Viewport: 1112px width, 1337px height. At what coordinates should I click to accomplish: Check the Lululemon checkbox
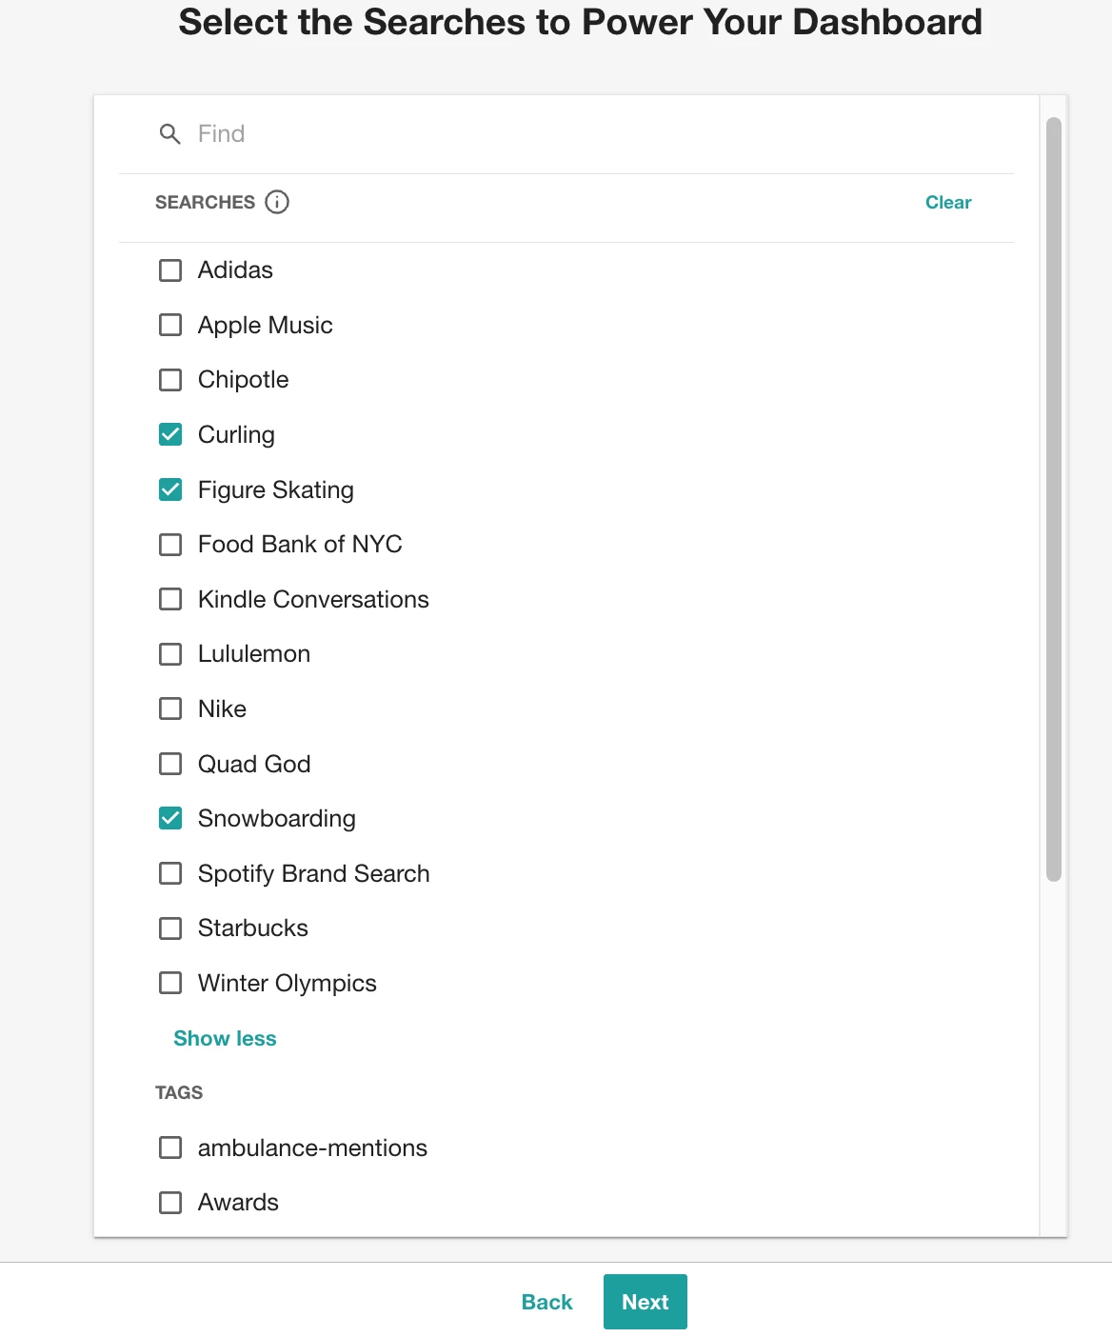170,654
